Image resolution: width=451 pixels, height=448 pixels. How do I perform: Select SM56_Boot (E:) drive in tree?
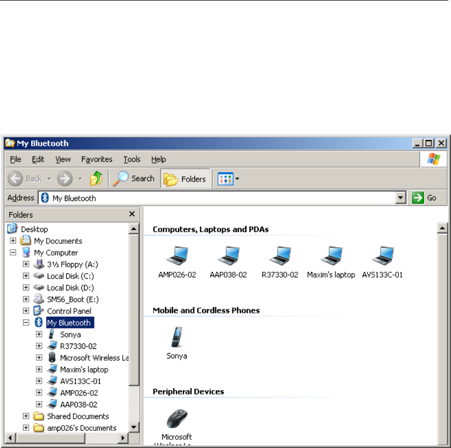pyautogui.click(x=73, y=300)
